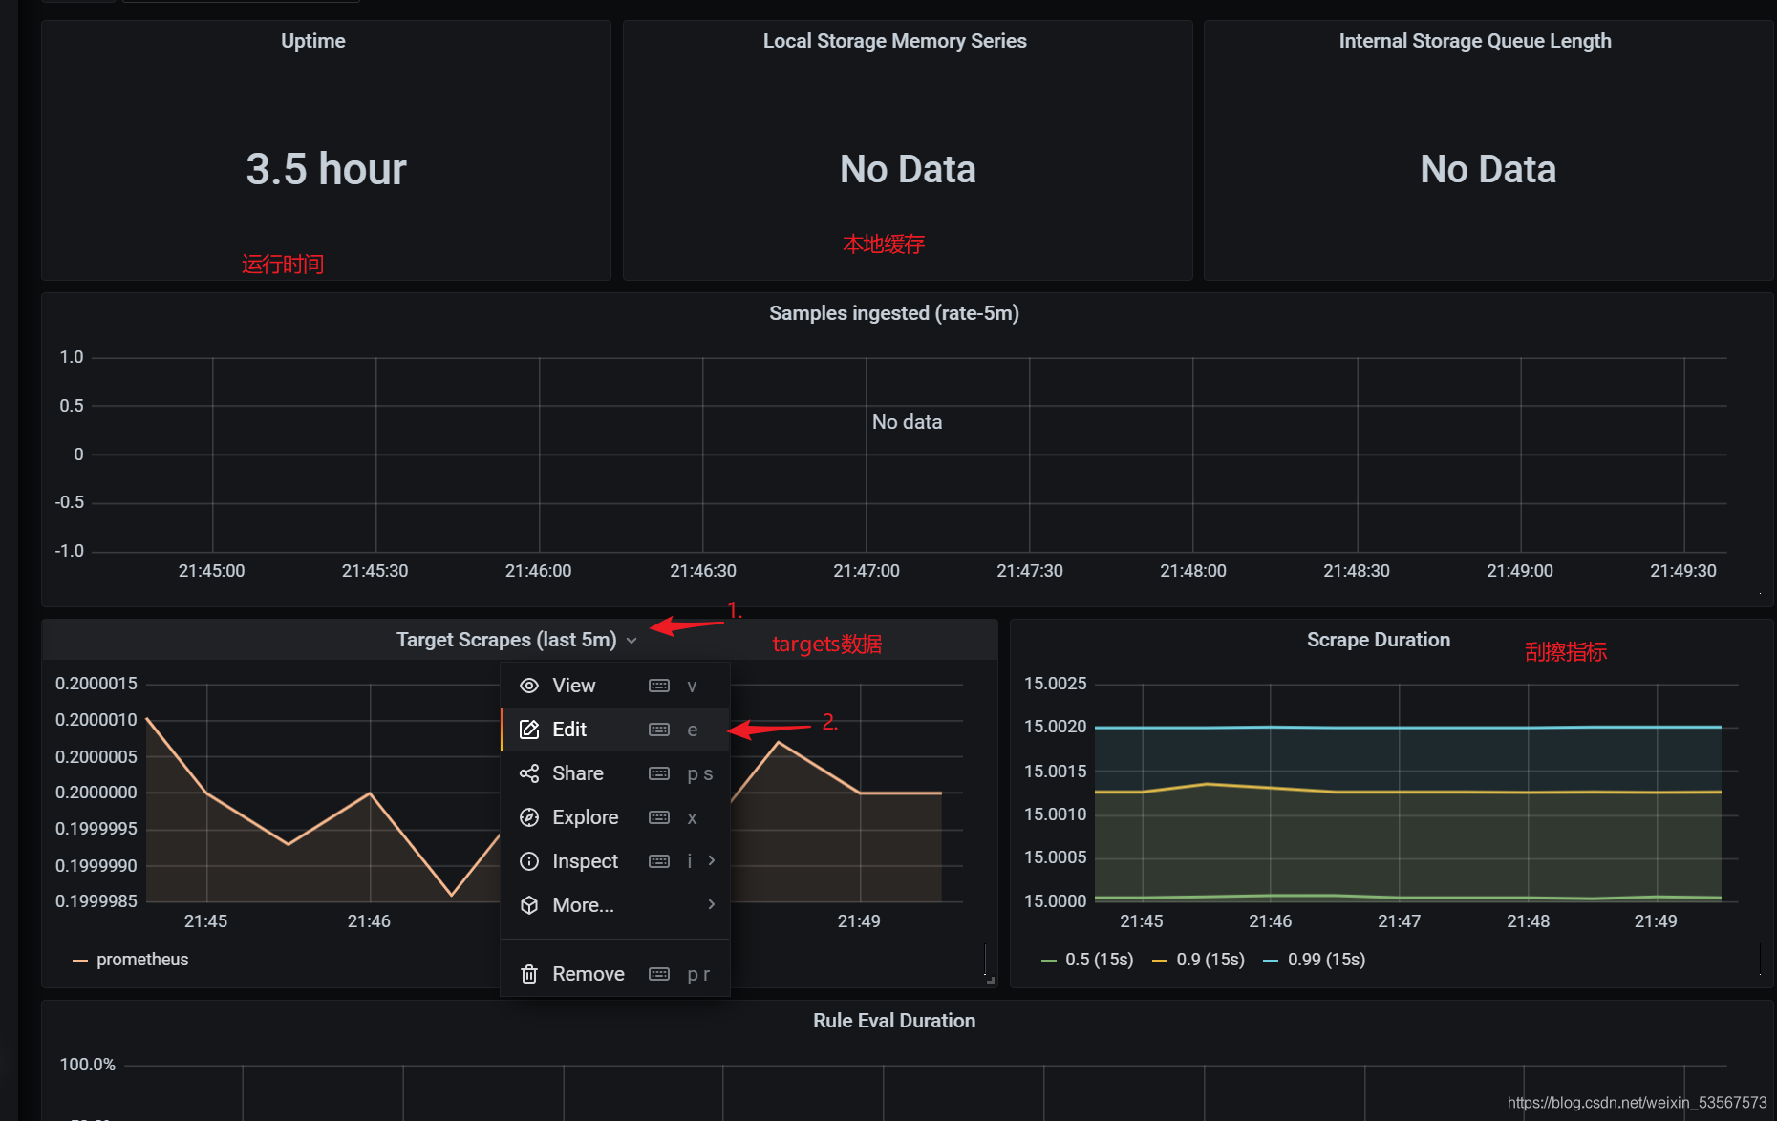Expand the More... submenu arrow
The height and width of the screenshot is (1121, 1777).
711,905
